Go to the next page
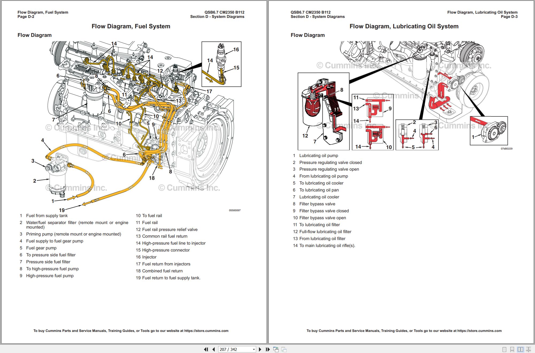This screenshot has width=535, height=353. click(260, 349)
